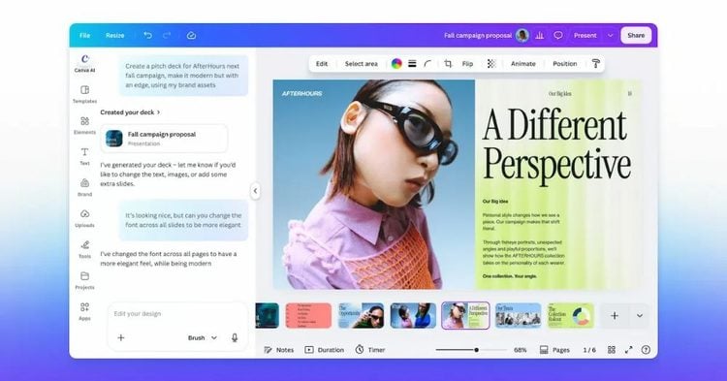
Task: Select the woman photo on the slide
Action: pos(374,184)
